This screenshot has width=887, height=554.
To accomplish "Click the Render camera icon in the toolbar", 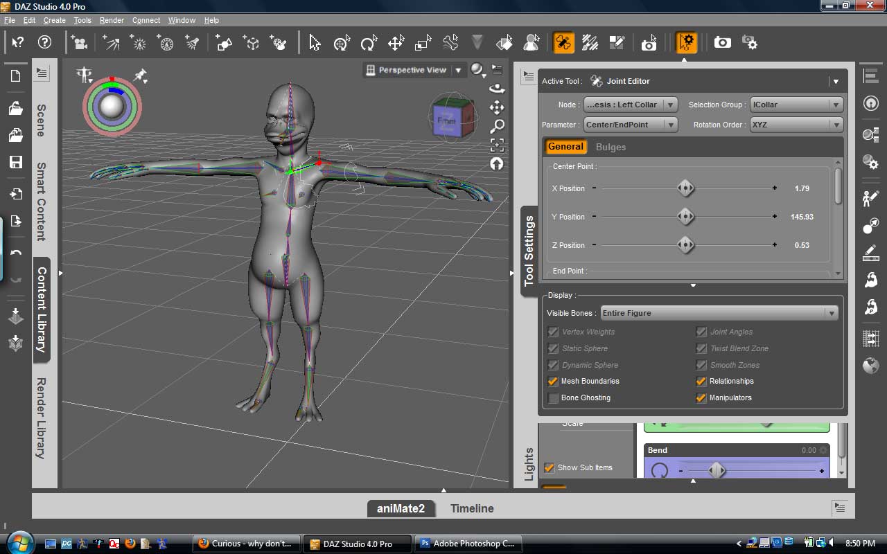I will point(722,43).
